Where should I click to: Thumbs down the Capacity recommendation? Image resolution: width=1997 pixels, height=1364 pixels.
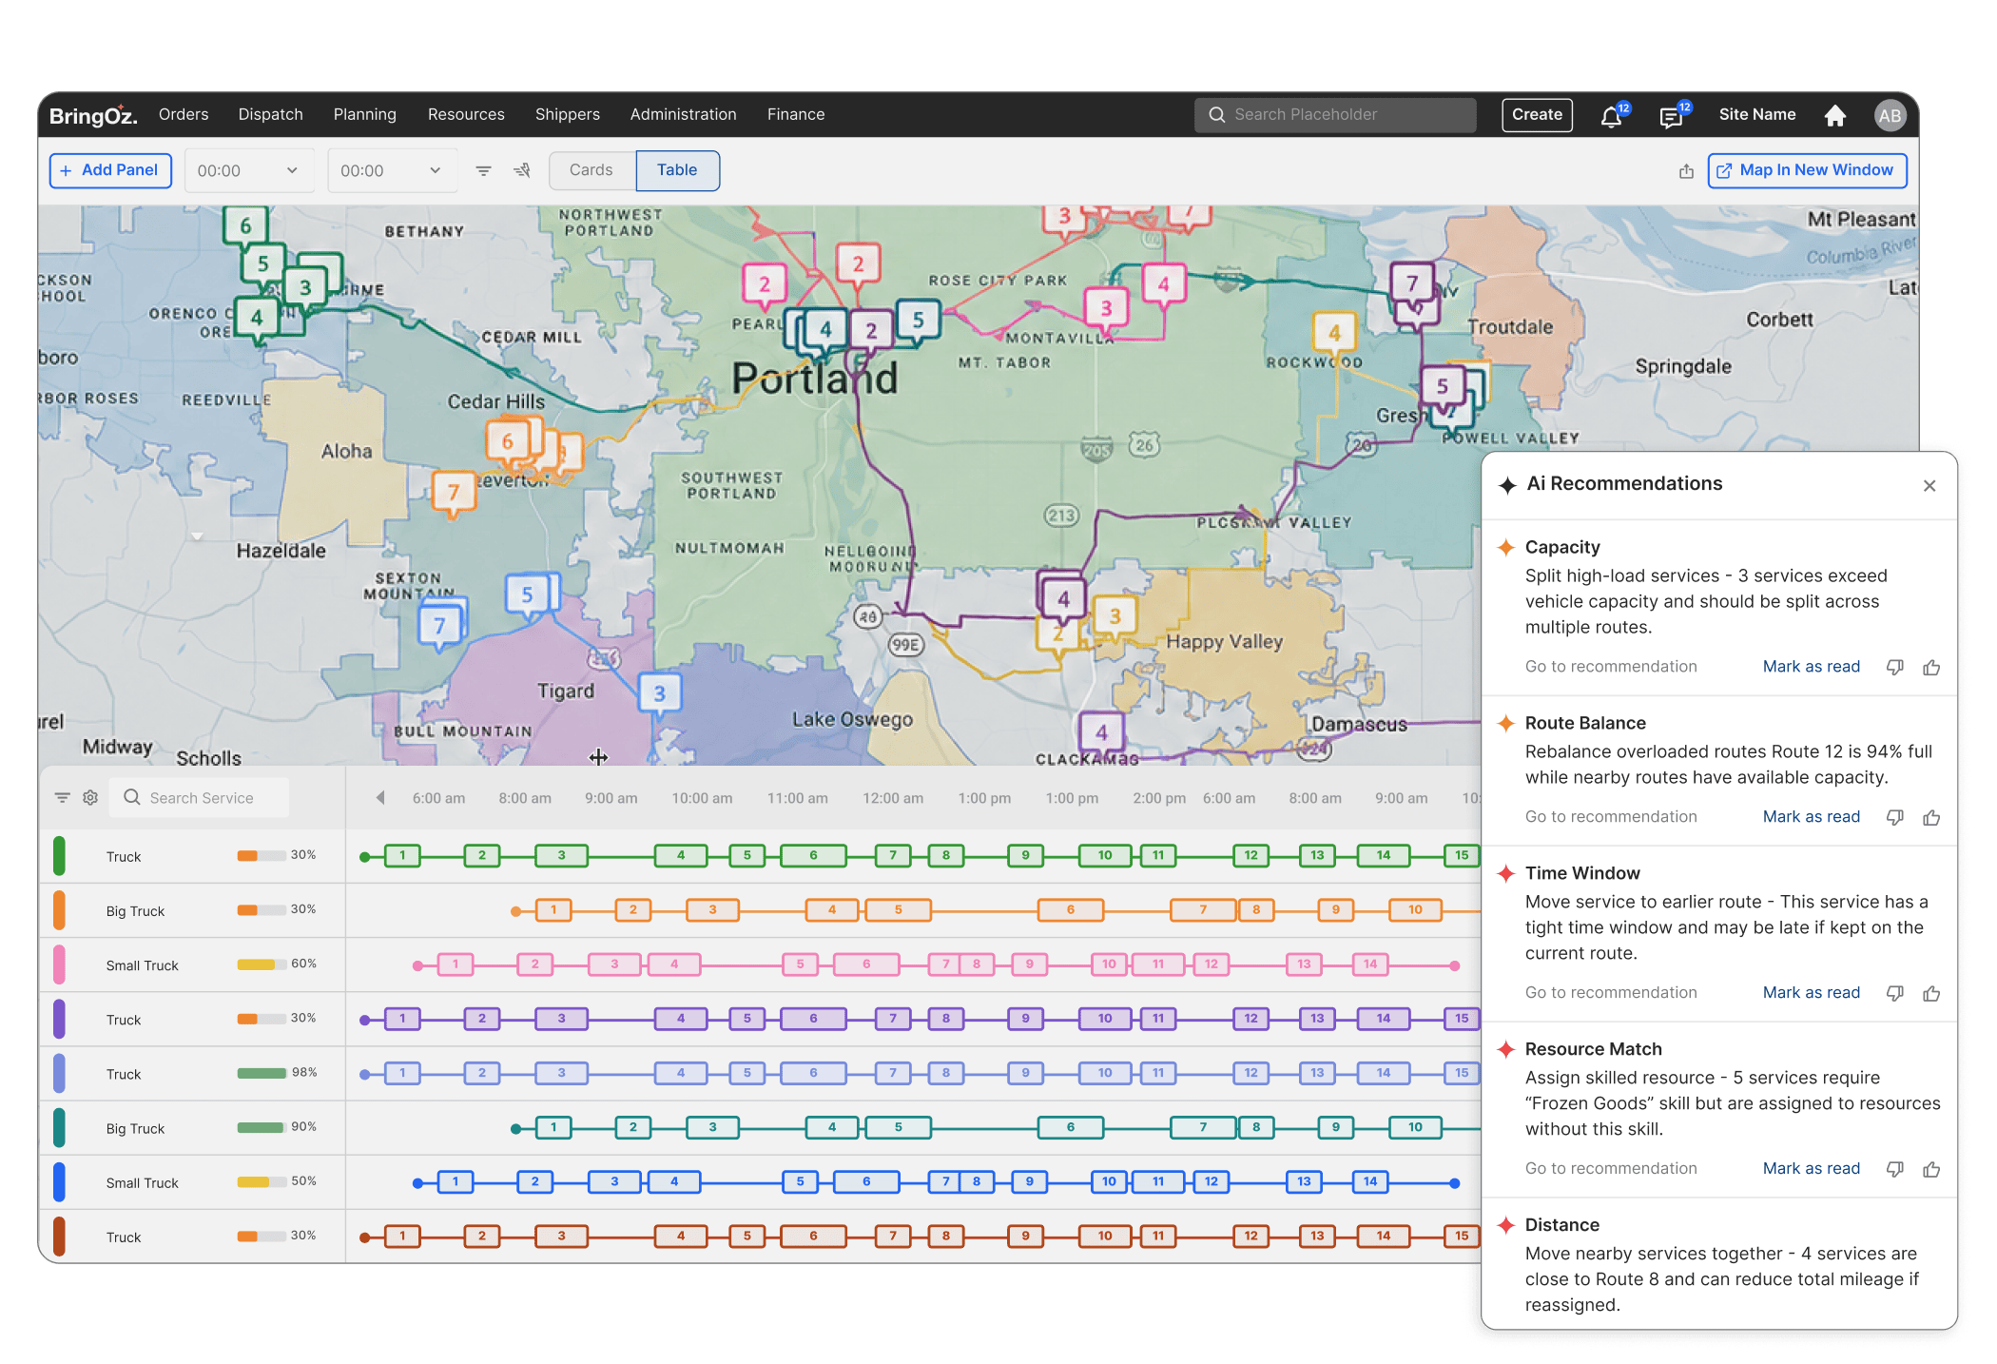click(x=1894, y=667)
